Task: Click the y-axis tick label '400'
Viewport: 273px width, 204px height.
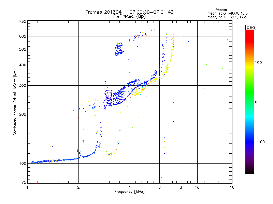Action: tap(23, 65)
